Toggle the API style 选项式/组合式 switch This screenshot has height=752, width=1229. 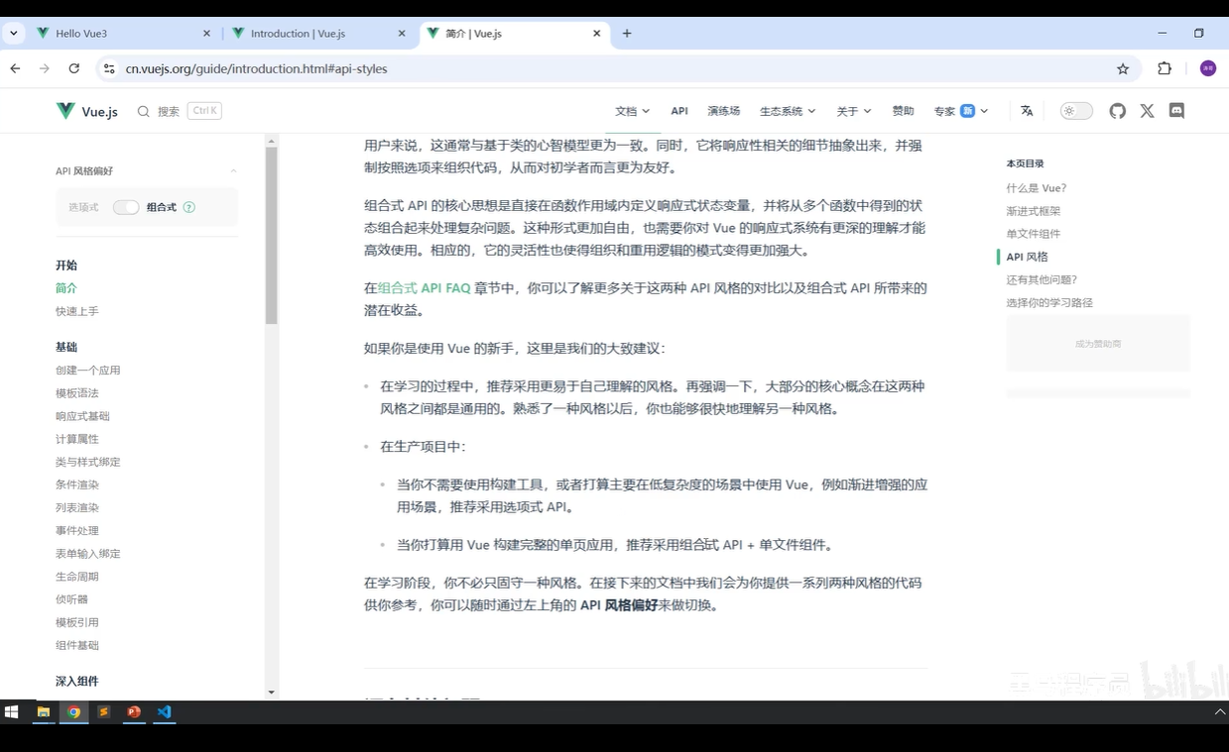pyautogui.click(x=126, y=207)
